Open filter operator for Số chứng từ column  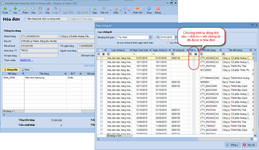[172, 54]
